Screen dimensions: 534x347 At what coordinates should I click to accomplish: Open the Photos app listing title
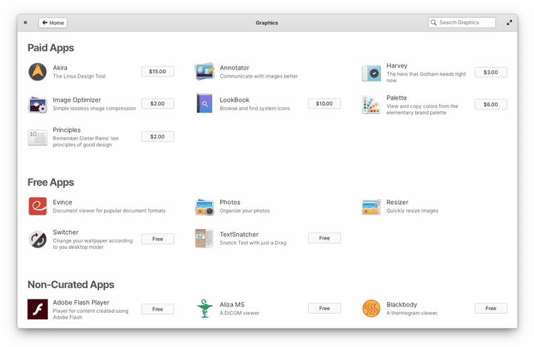tap(230, 203)
